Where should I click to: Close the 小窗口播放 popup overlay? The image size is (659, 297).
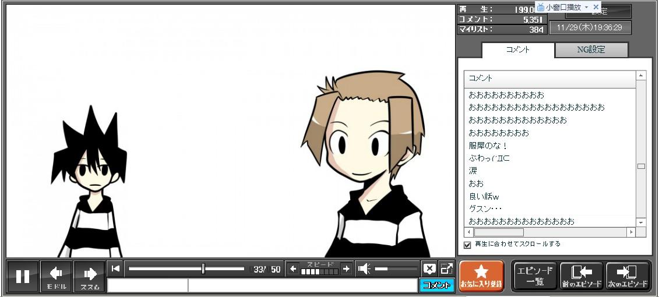coord(595,7)
